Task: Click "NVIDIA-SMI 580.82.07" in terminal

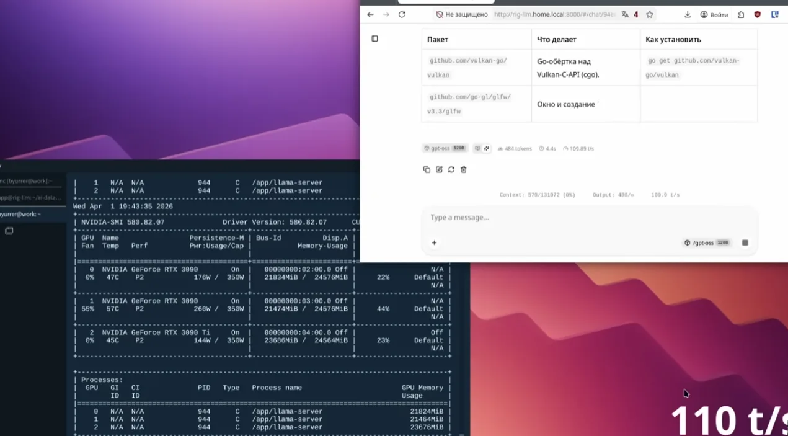Action: click(x=123, y=222)
